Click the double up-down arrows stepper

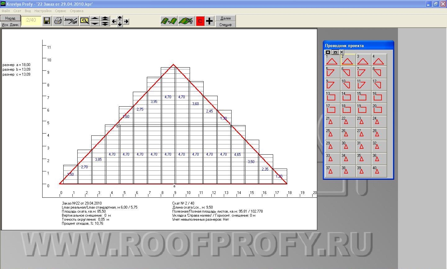pyautogui.click(x=105, y=21)
